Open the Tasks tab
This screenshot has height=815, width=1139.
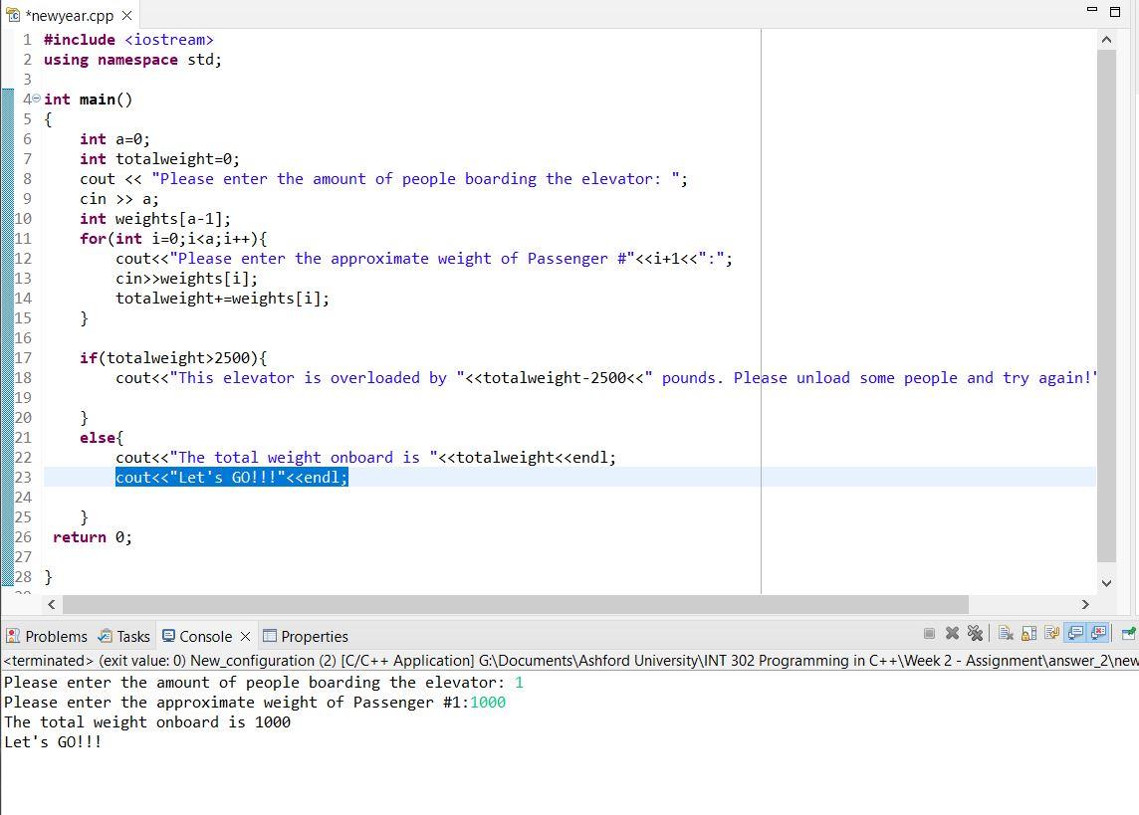pyautogui.click(x=124, y=637)
